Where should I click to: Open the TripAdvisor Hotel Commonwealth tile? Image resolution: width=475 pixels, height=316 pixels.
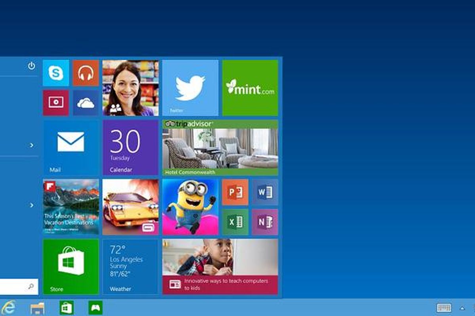point(220,148)
